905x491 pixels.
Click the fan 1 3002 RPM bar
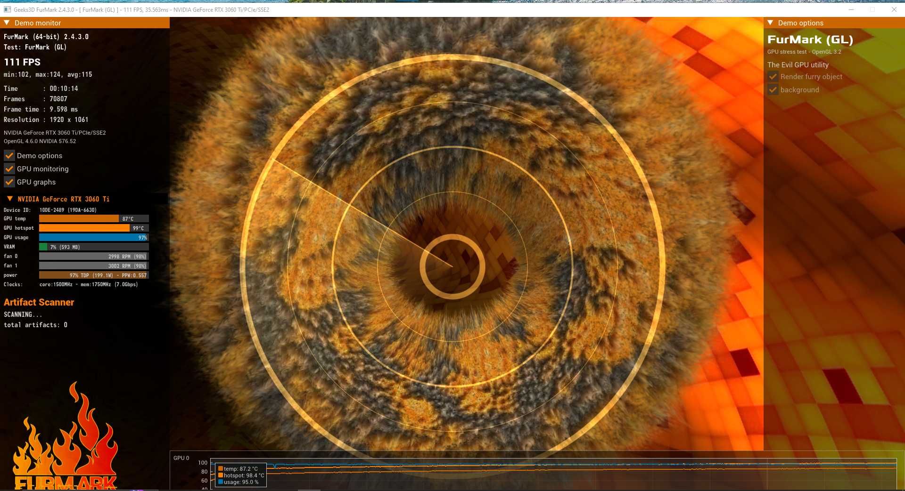[94, 266]
